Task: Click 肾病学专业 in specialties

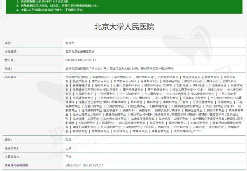Action: (x=212, y=77)
